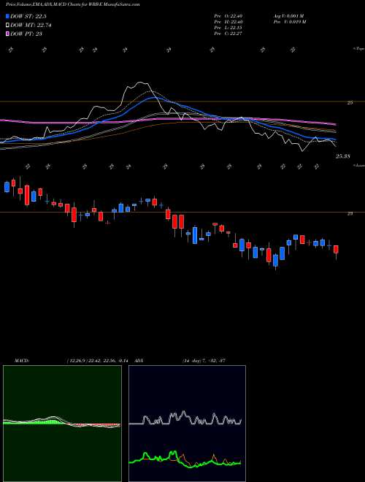
Task: Click the chart title mentioning MunafaSutra.com
Action: pos(72,4)
